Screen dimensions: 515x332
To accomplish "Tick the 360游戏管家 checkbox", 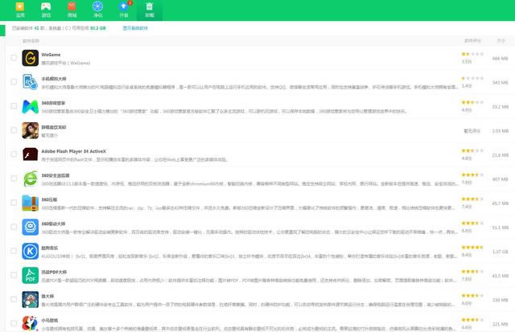I will (x=14, y=106).
